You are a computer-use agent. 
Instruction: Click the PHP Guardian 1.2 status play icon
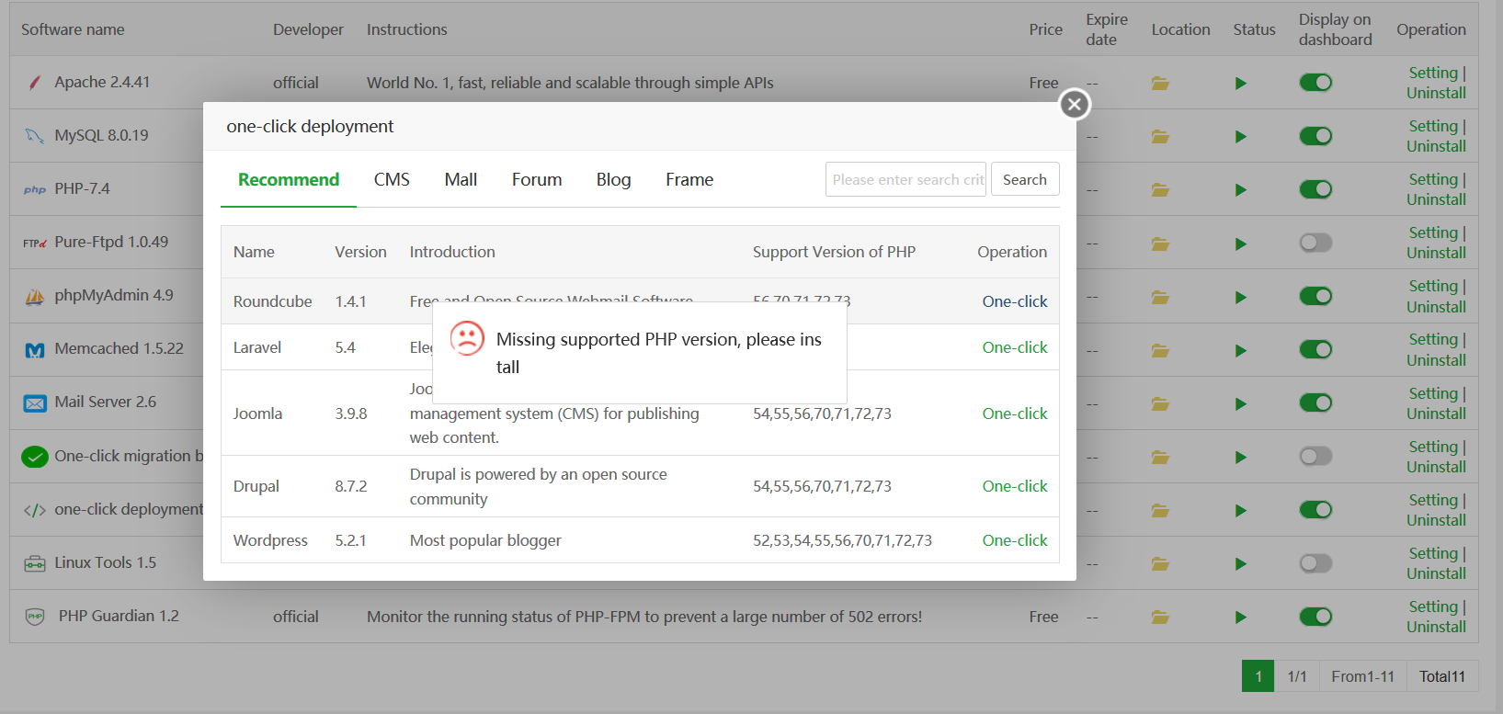[x=1240, y=618]
